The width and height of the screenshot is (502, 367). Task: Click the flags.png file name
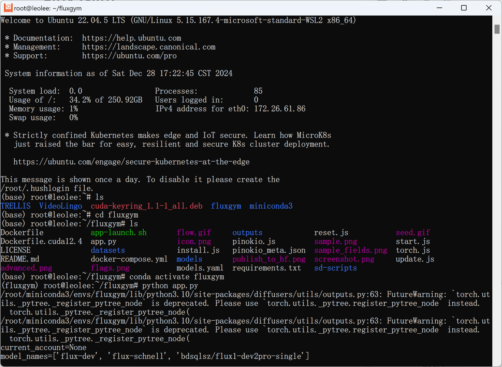coord(110,268)
